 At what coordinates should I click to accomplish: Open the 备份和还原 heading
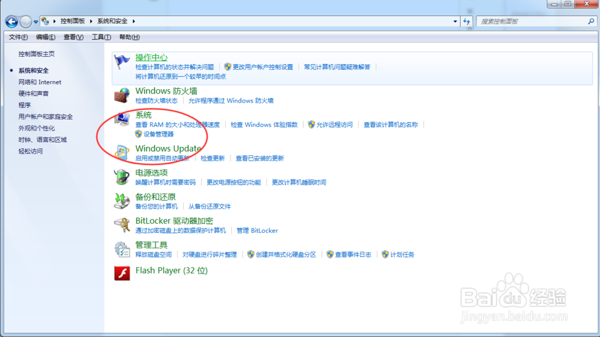[x=155, y=197]
